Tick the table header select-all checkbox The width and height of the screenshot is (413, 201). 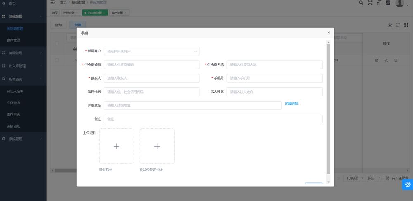pos(57,43)
